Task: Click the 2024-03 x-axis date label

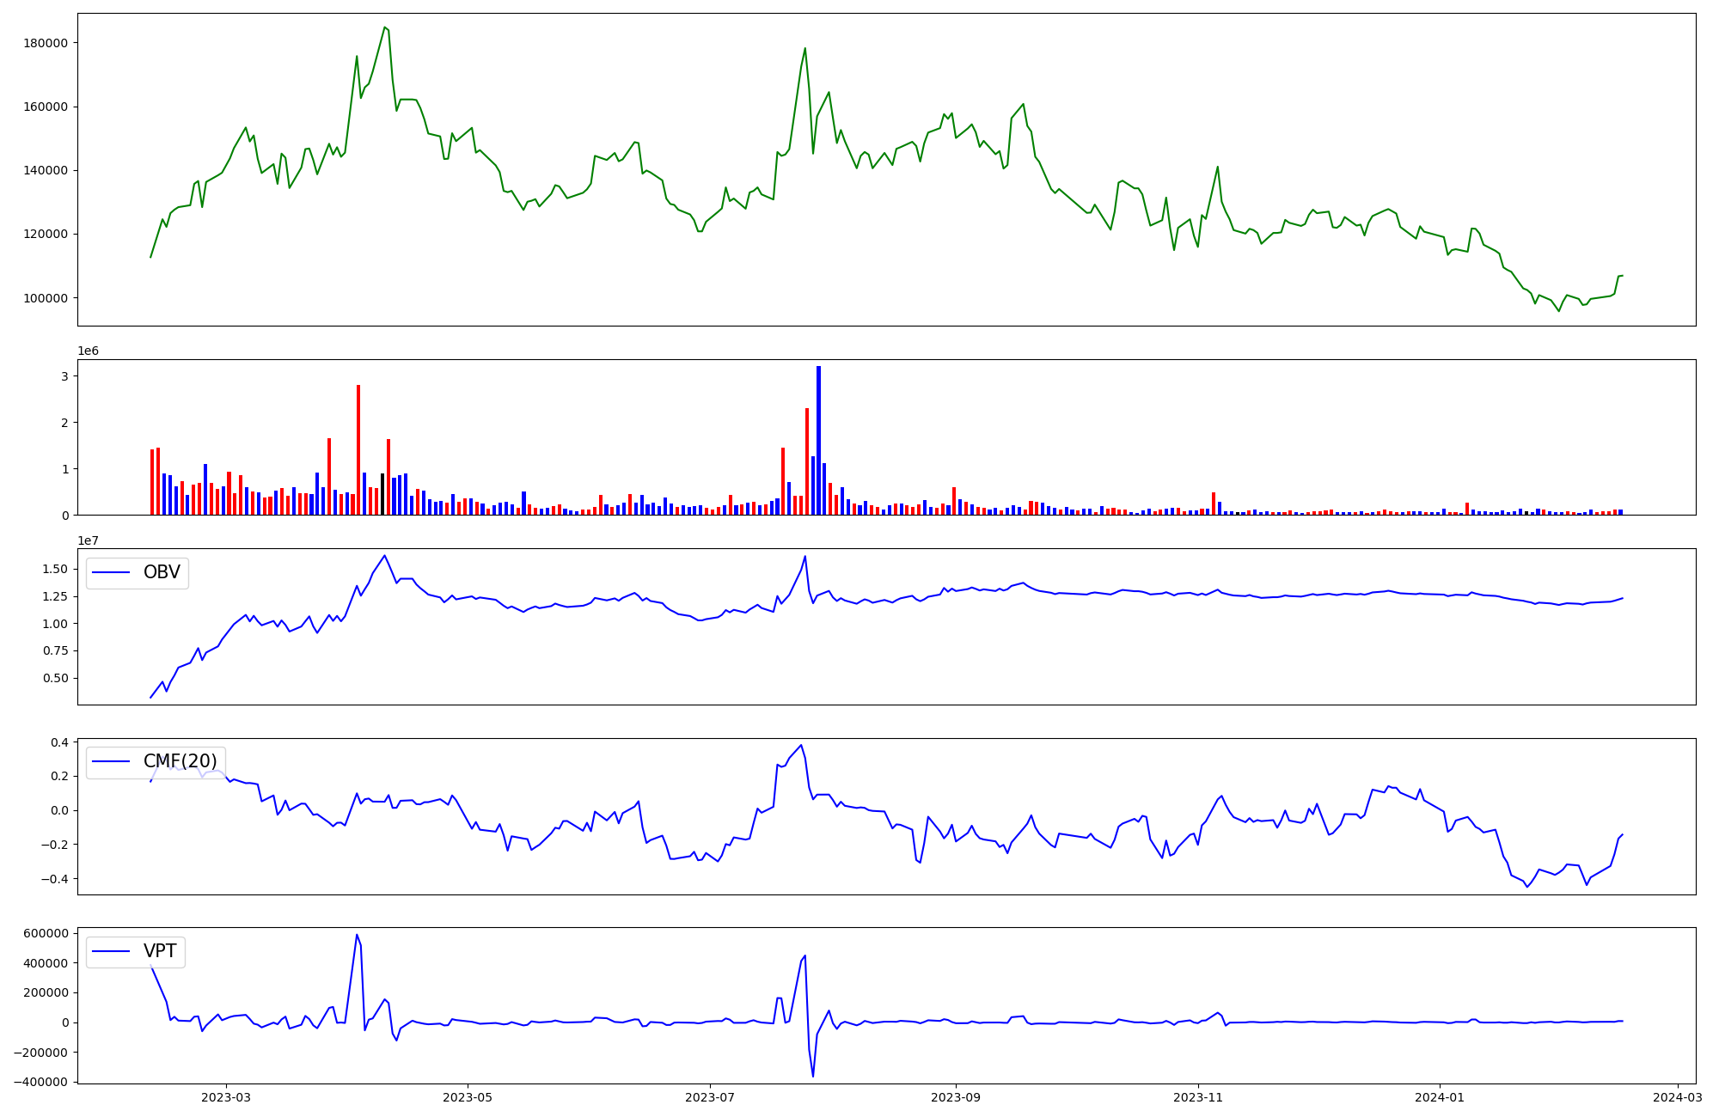Action: 1678,1097
